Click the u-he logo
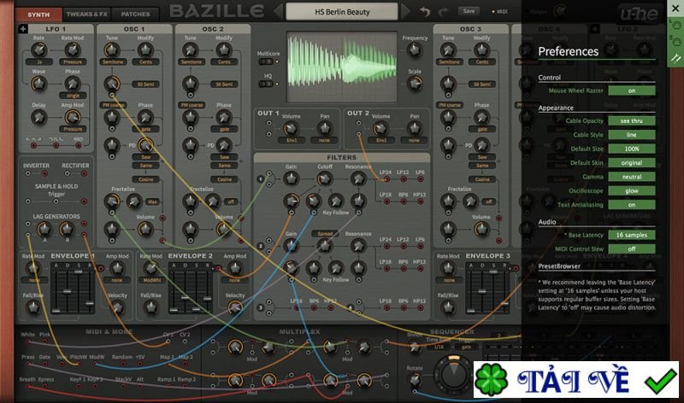Image resolution: width=684 pixels, height=403 pixels. [x=639, y=14]
